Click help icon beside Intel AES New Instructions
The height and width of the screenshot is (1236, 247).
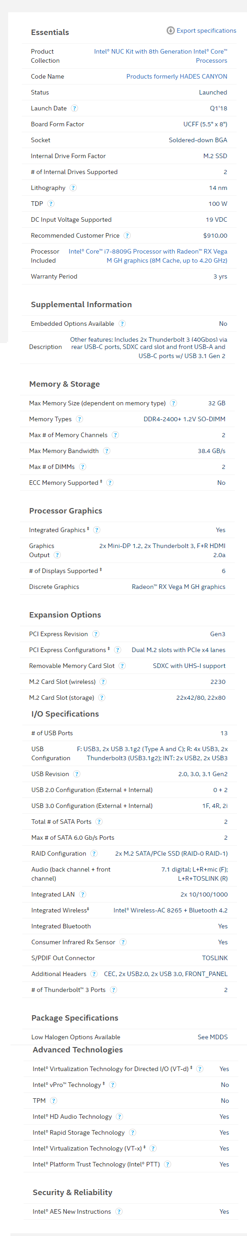(x=119, y=1211)
